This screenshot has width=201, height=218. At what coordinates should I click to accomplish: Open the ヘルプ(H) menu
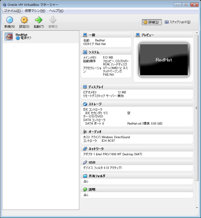point(56,11)
